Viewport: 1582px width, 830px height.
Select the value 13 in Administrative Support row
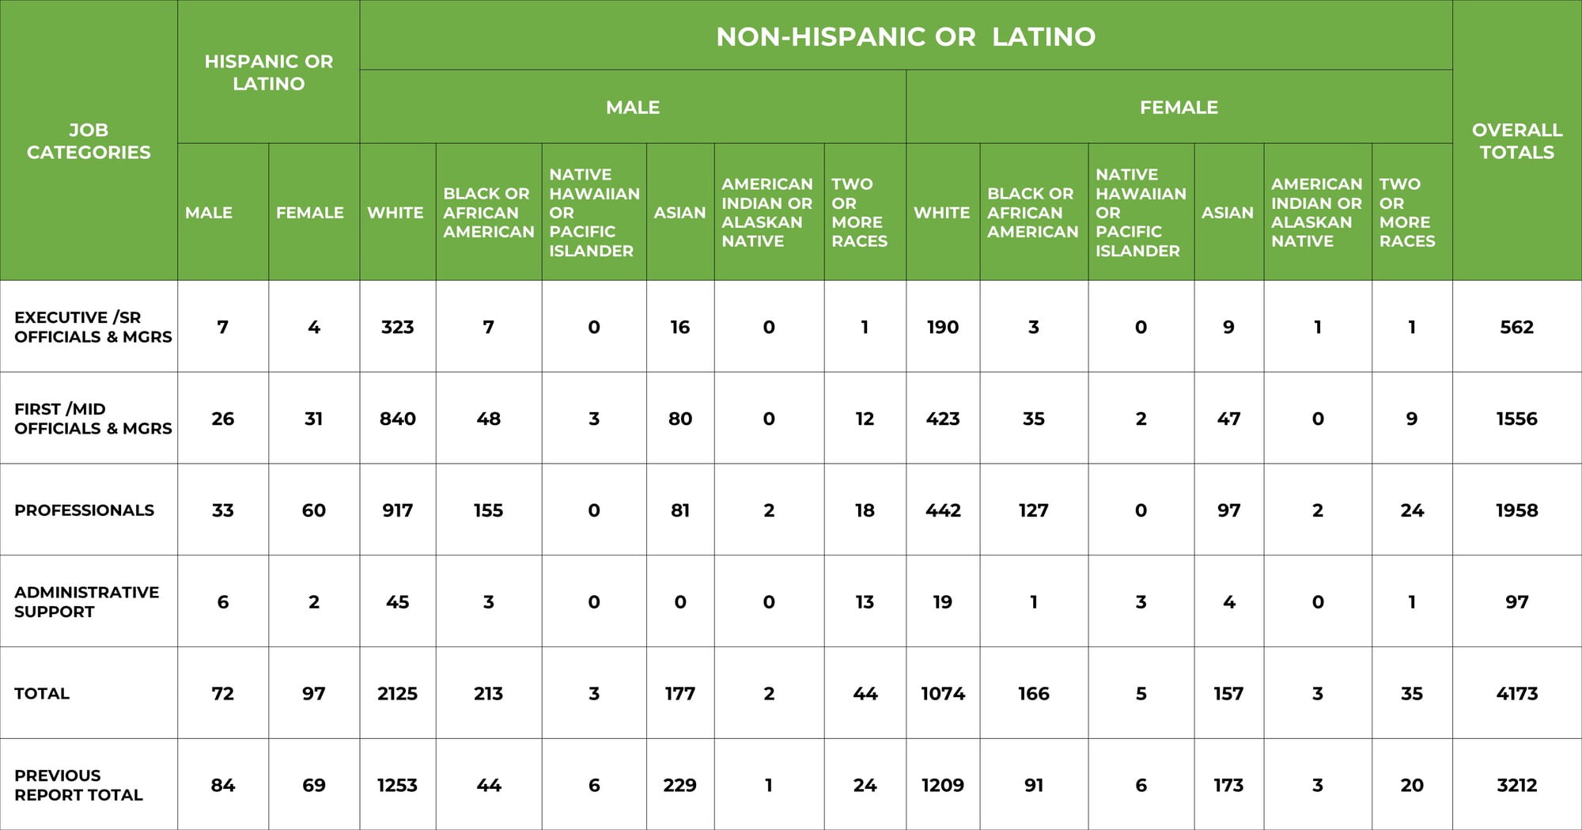865,601
